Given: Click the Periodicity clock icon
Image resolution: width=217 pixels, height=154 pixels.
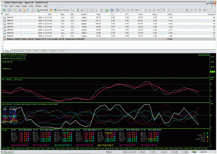Looking at the screenshot, I should click(x=111, y=10).
